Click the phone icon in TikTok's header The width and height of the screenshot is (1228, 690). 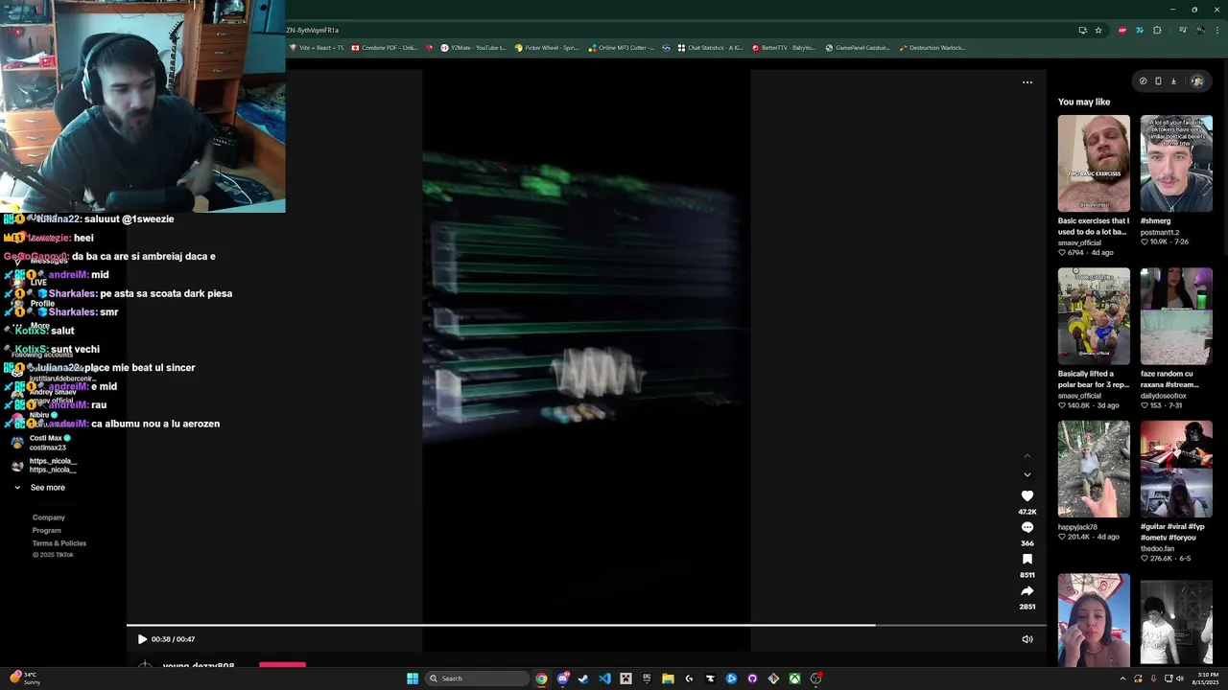[x=1158, y=81]
